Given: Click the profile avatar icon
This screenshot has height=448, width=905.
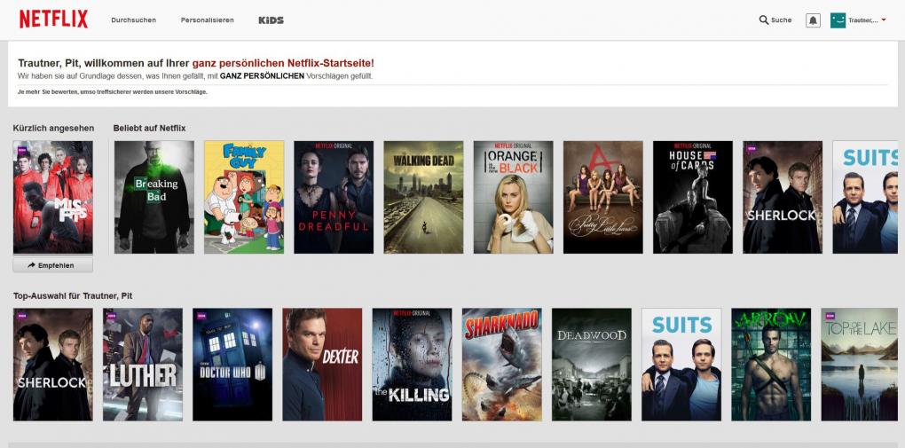Looking at the screenshot, I should 838,20.
